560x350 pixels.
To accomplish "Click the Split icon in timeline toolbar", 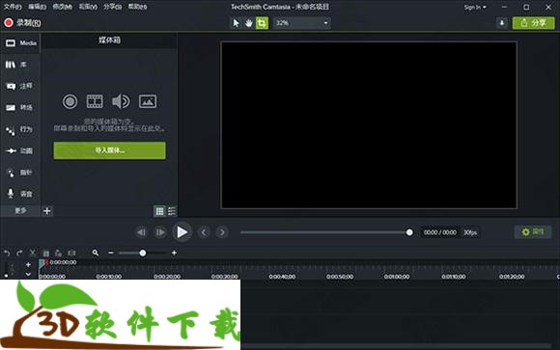I will click(71, 254).
